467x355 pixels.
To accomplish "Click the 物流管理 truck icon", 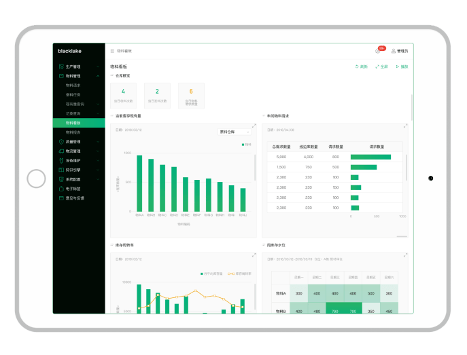I will pos(61,151).
